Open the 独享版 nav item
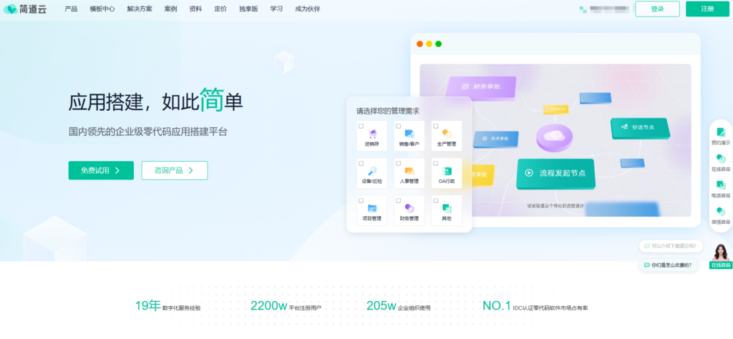Image resolution: width=733 pixels, height=339 pixels. tap(248, 9)
